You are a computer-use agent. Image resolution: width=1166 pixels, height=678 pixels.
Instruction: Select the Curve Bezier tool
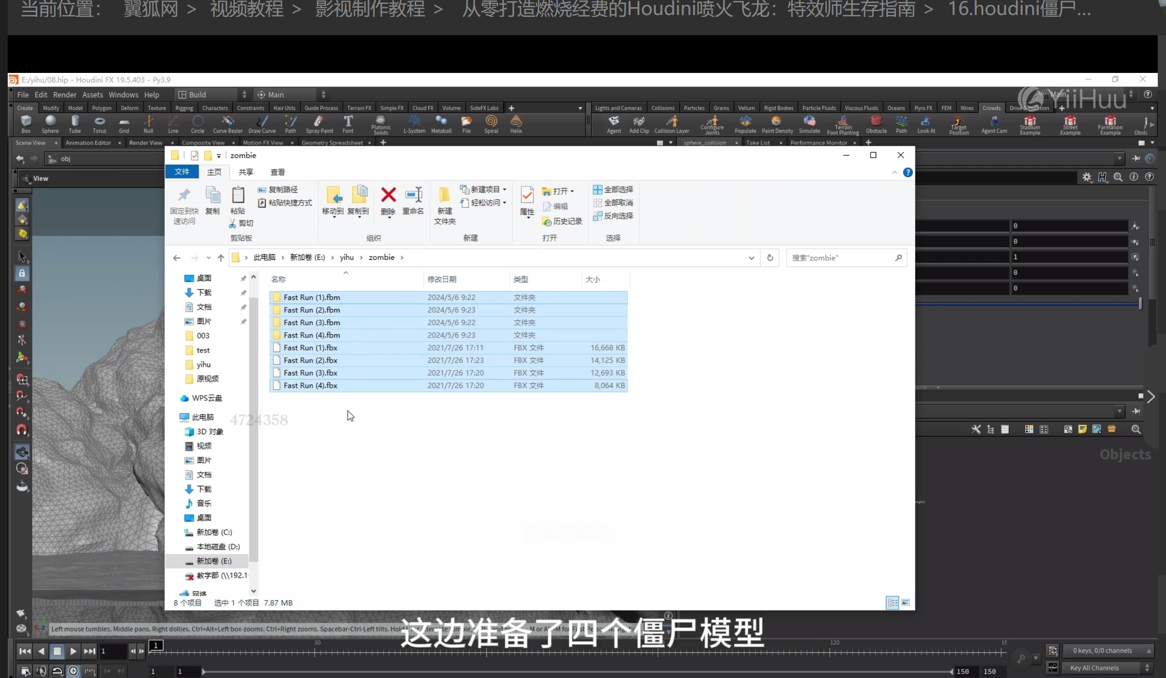point(228,124)
